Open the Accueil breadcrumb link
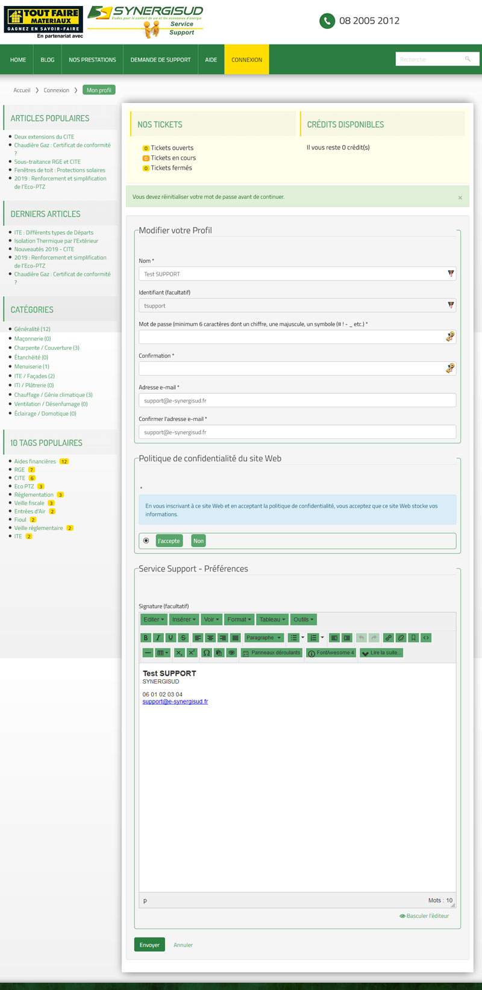This screenshot has width=482, height=990. (x=22, y=90)
